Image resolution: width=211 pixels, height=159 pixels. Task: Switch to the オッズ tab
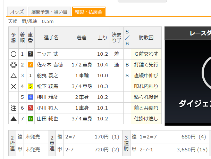click(17, 12)
